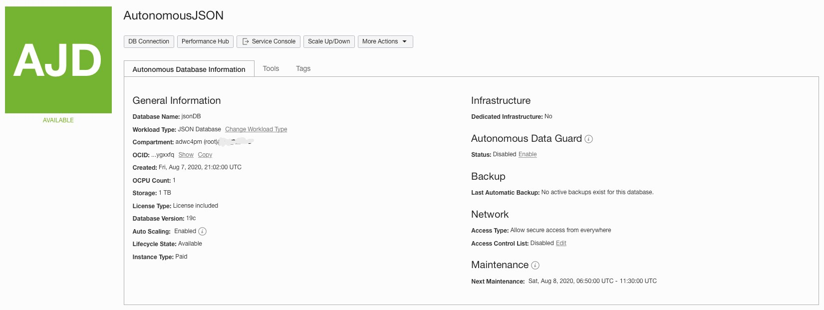Click the Auto Scaling info icon
This screenshot has width=824, height=310.
point(202,232)
